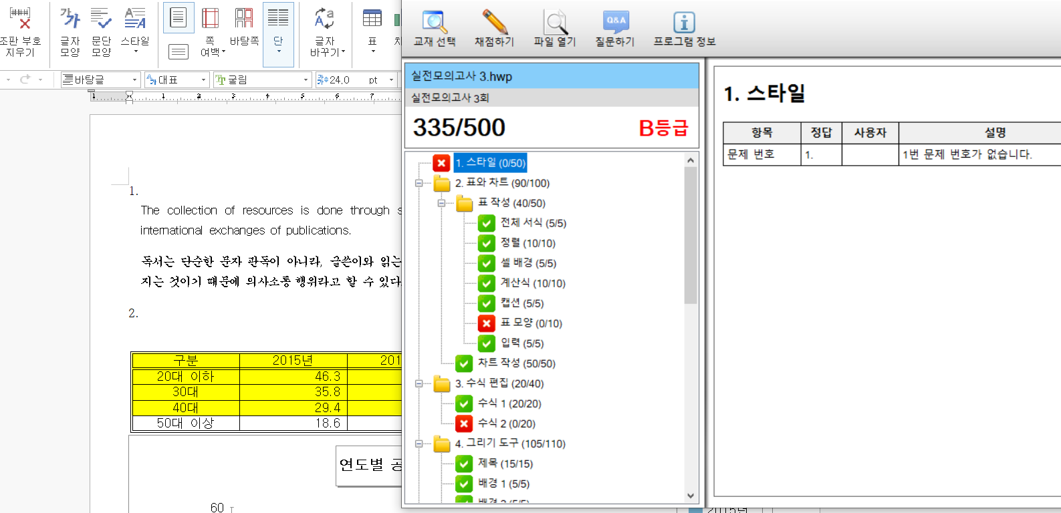Image resolution: width=1061 pixels, height=513 pixels.
Task: Open the 굴림 font name dropdown
Action: (x=306, y=80)
